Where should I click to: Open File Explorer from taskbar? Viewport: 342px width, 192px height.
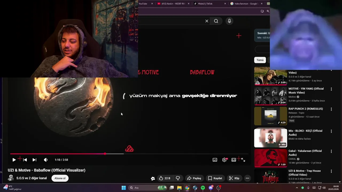click(x=179, y=188)
